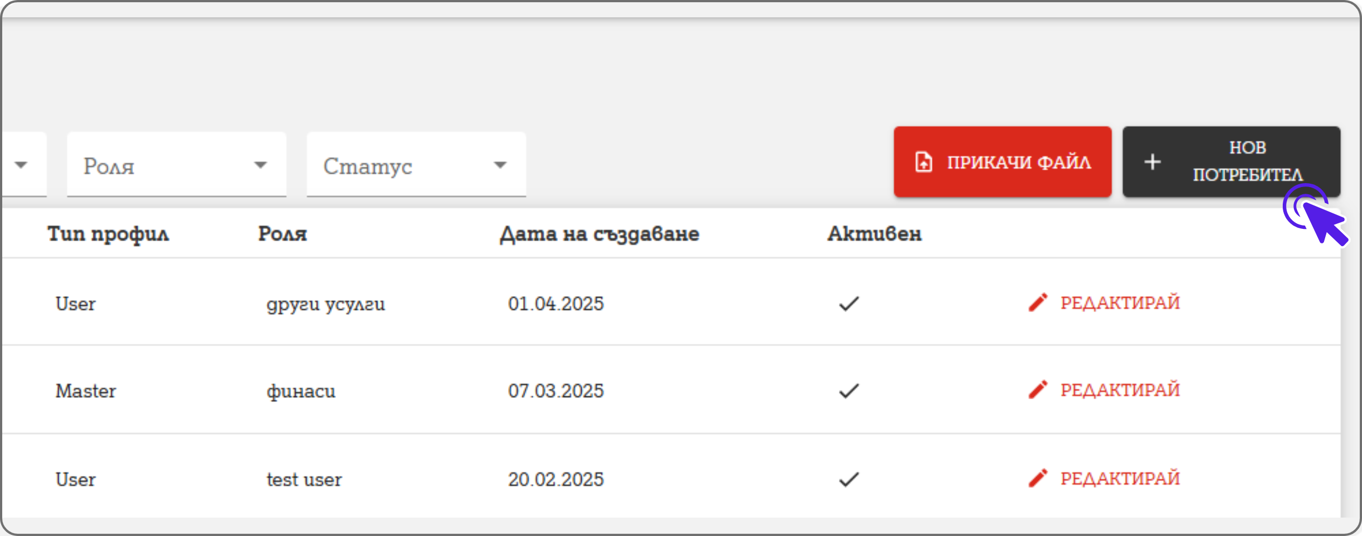Expand the Статус filter dropdown
The height and width of the screenshot is (536, 1362).
416,165
